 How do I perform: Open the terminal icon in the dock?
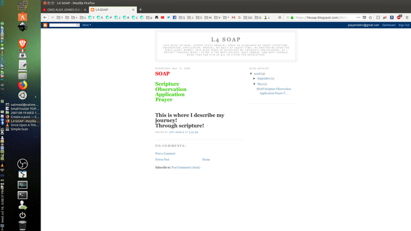pos(22,195)
